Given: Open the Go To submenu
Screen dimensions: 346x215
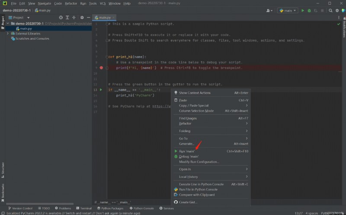Looking at the screenshot, I should (211, 139).
